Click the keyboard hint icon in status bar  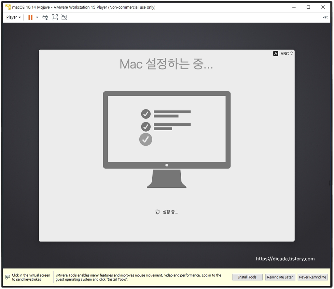point(8,277)
